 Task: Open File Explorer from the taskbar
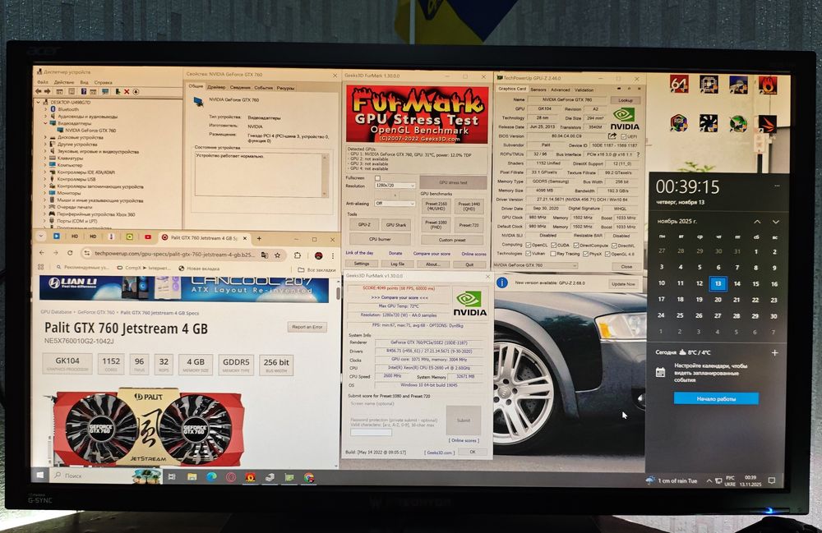pos(192,477)
